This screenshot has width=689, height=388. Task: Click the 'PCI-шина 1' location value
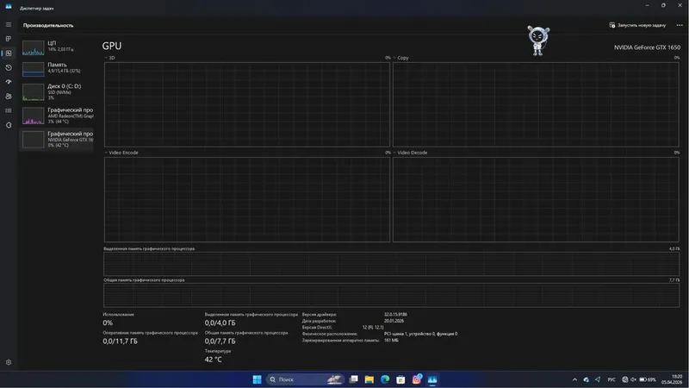tap(420, 334)
